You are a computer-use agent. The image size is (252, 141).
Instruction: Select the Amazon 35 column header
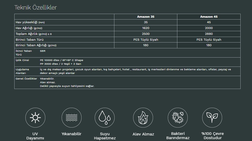(x=146, y=17)
